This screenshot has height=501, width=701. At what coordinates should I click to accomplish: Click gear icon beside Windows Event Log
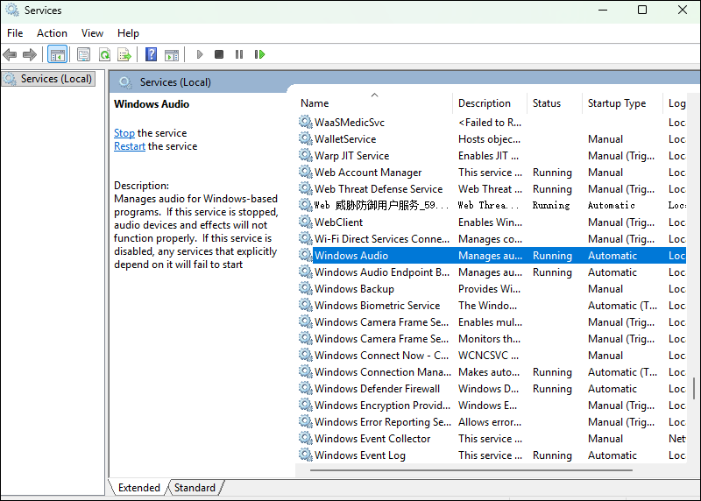tap(305, 455)
